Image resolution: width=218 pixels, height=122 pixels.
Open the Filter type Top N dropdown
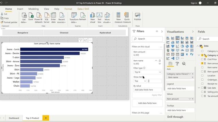click(147, 72)
